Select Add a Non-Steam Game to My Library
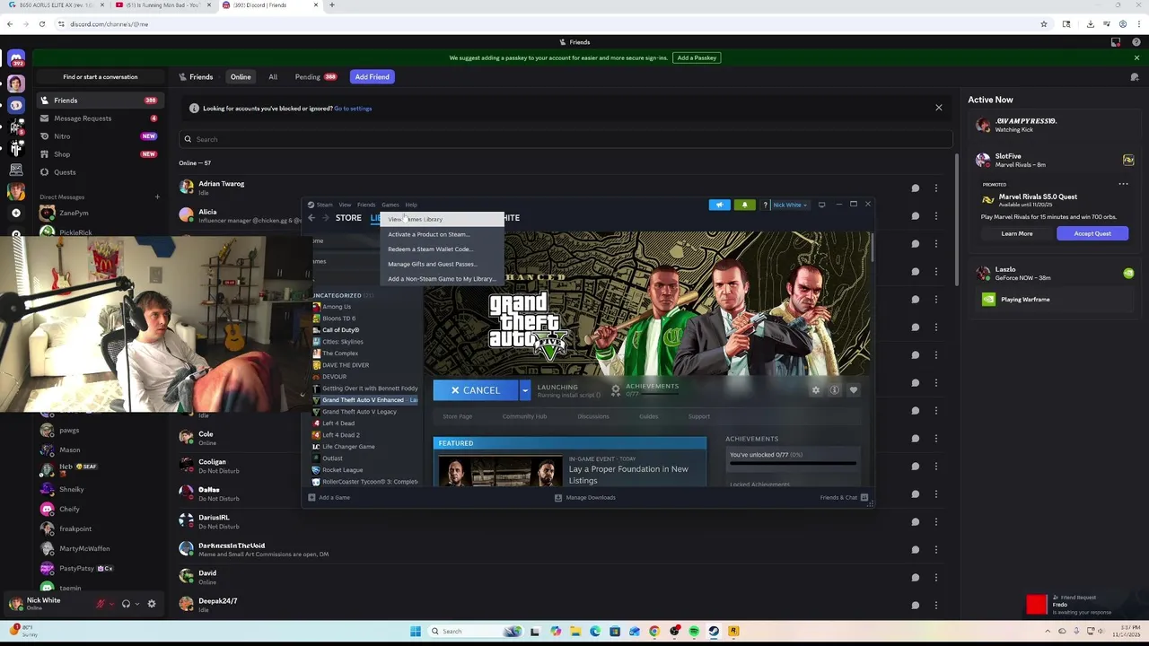 pos(442,279)
